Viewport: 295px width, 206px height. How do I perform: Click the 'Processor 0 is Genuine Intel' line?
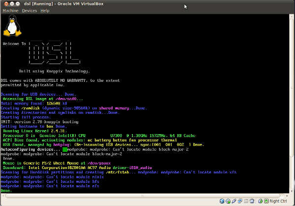point(99,136)
